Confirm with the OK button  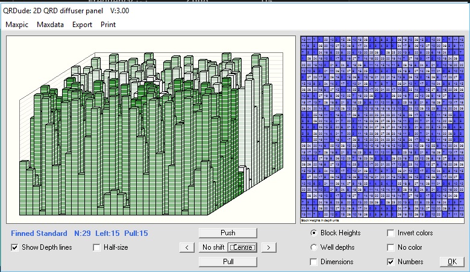click(x=451, y=262)
